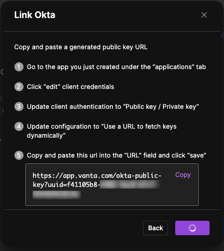Click the purple loading spinner button
The width and height of the screenshot is (224, 251).
192,228
